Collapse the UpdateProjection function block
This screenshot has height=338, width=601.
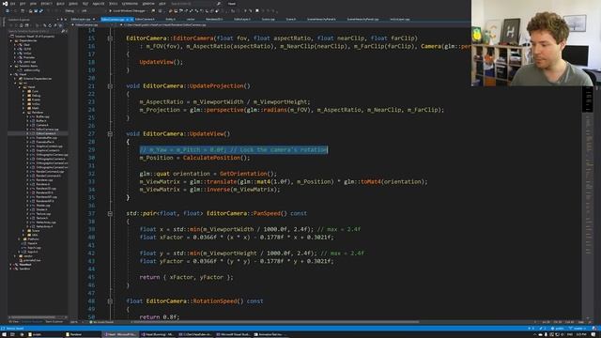110,86
